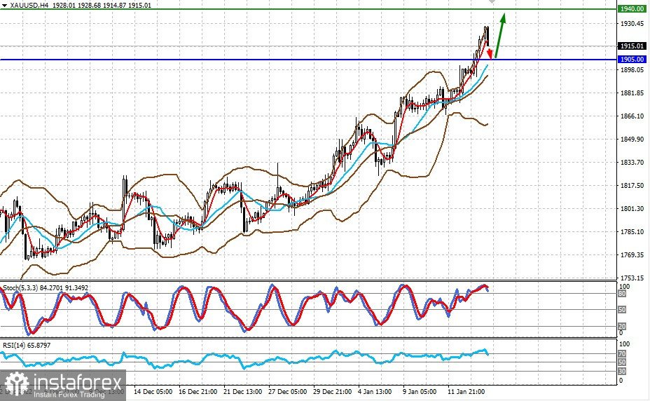Click the 16 Dec 21:00 time label
This screenshot has width=650, height=401.
pos(198,391)
